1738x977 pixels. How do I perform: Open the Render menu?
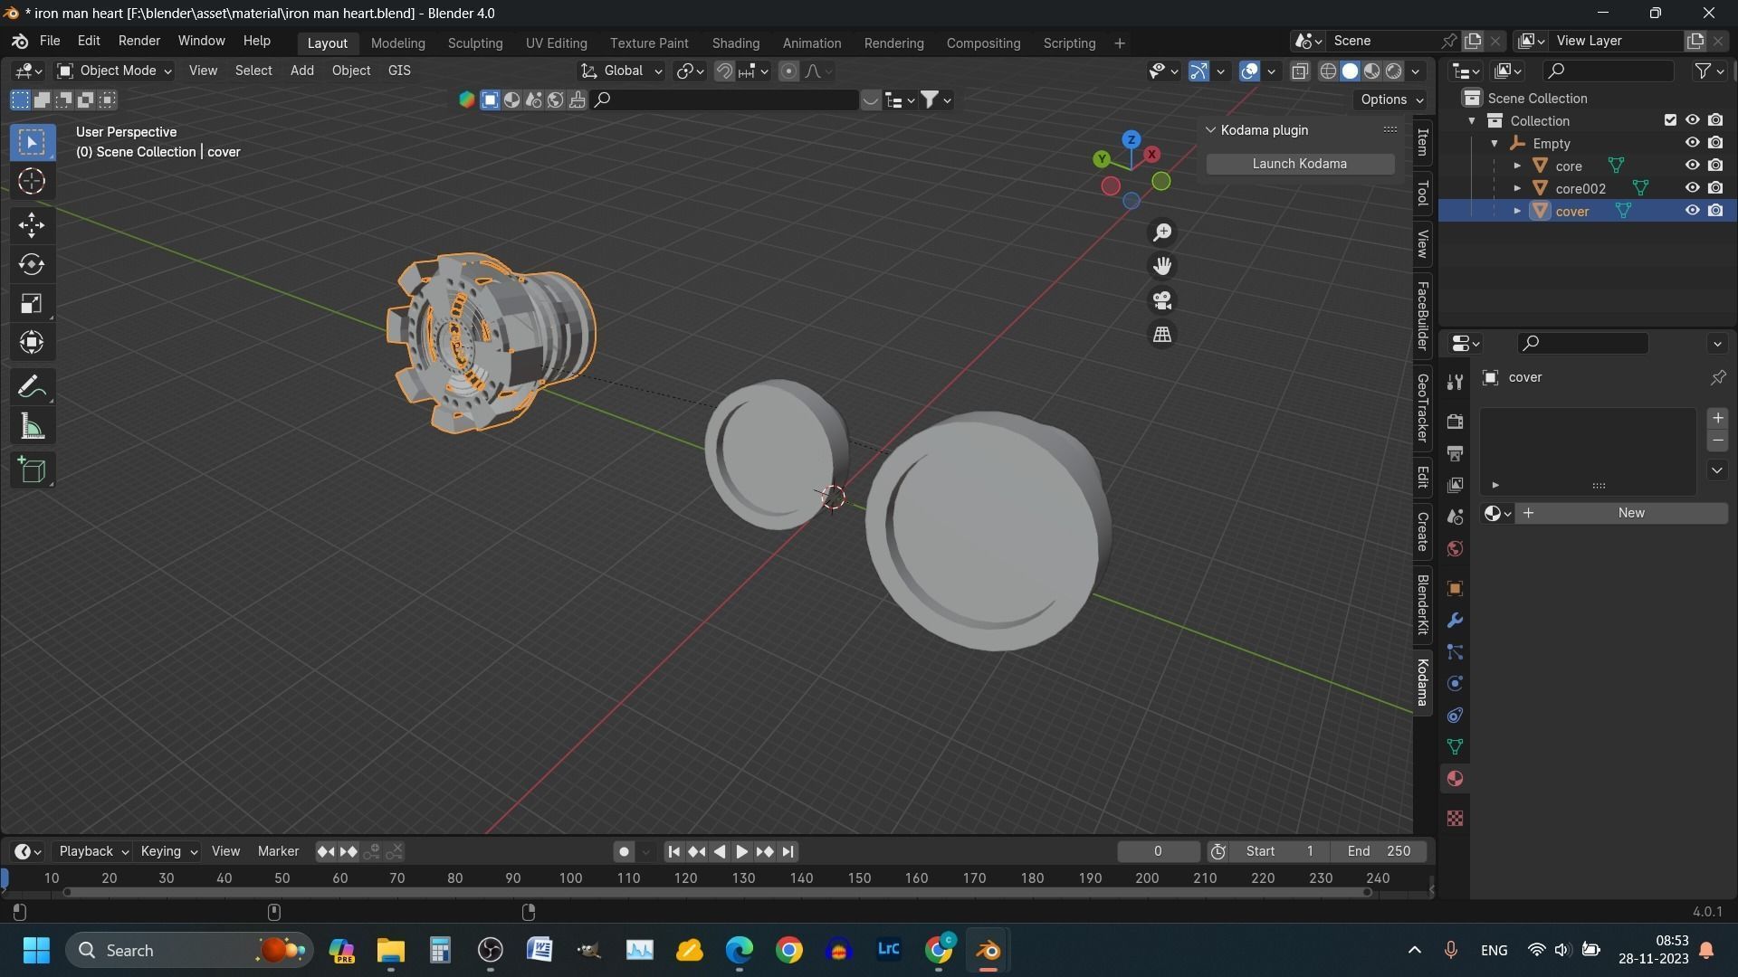click(138, 42)
